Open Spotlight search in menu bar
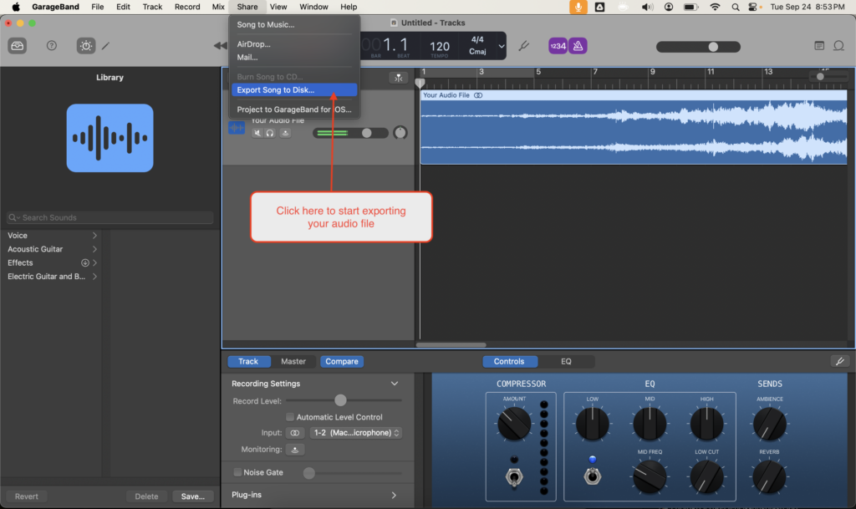Image resolution: width=856 pixels, height=509 pixels. (x=736, y=7)
